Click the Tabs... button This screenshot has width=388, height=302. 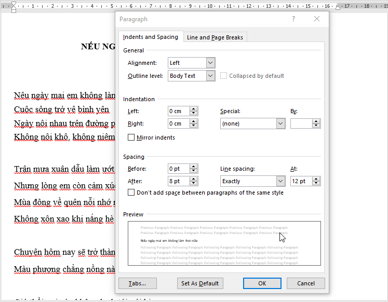[x=138, y=283]
